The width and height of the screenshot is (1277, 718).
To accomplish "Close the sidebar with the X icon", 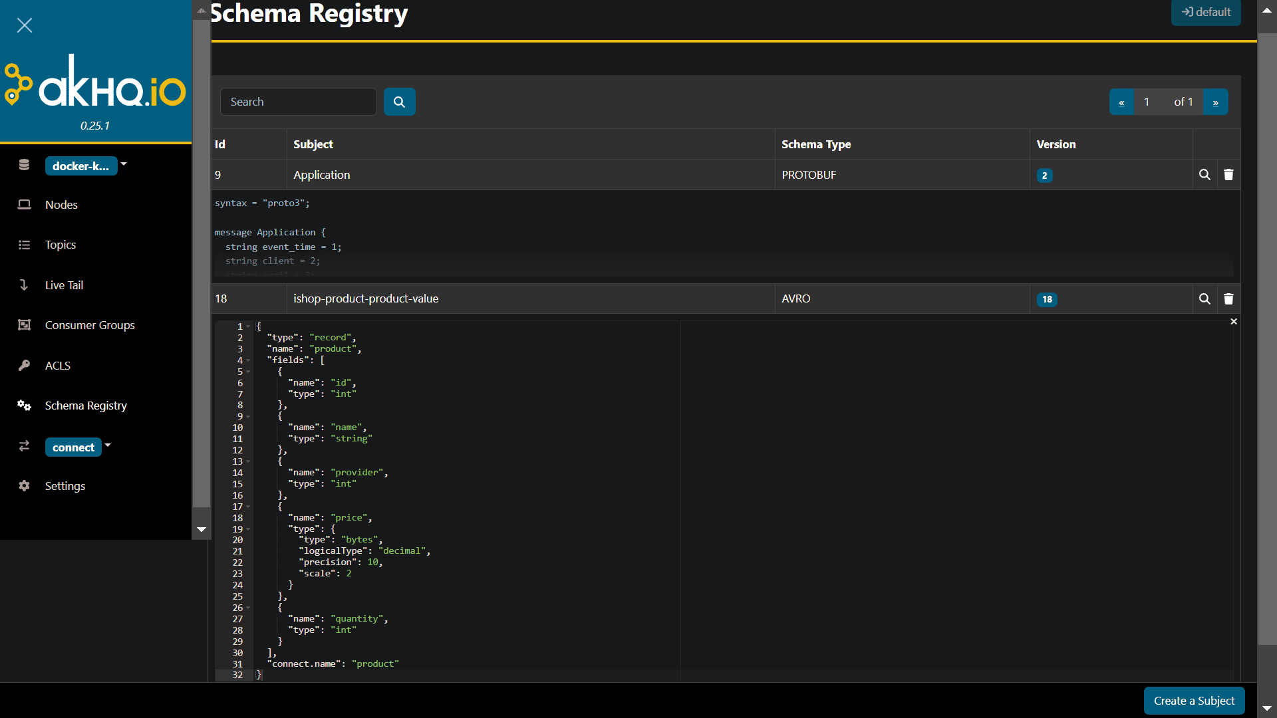I will point(25,25).
